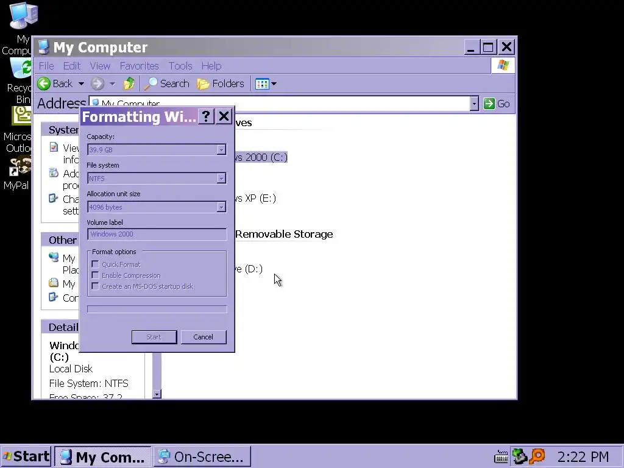Toggle the Folders pane button
Image resolution: width=624 pixels, height=468 pixels.
tap(221, 83)
